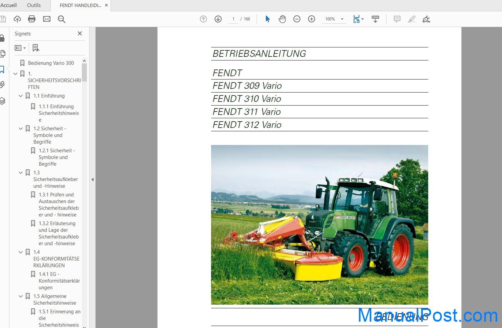Open 1.4.1 EG - Konformitätserklärungen bookmark
The height and width of the screenshot is (328, 502).
(x=59, y=281)
